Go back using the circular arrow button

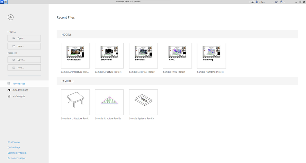(11, 17)
